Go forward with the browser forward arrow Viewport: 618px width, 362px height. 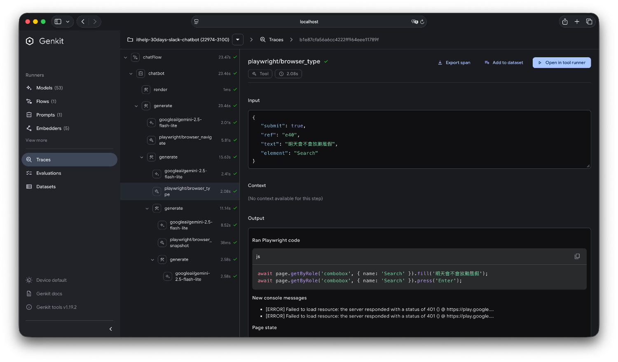95,22
